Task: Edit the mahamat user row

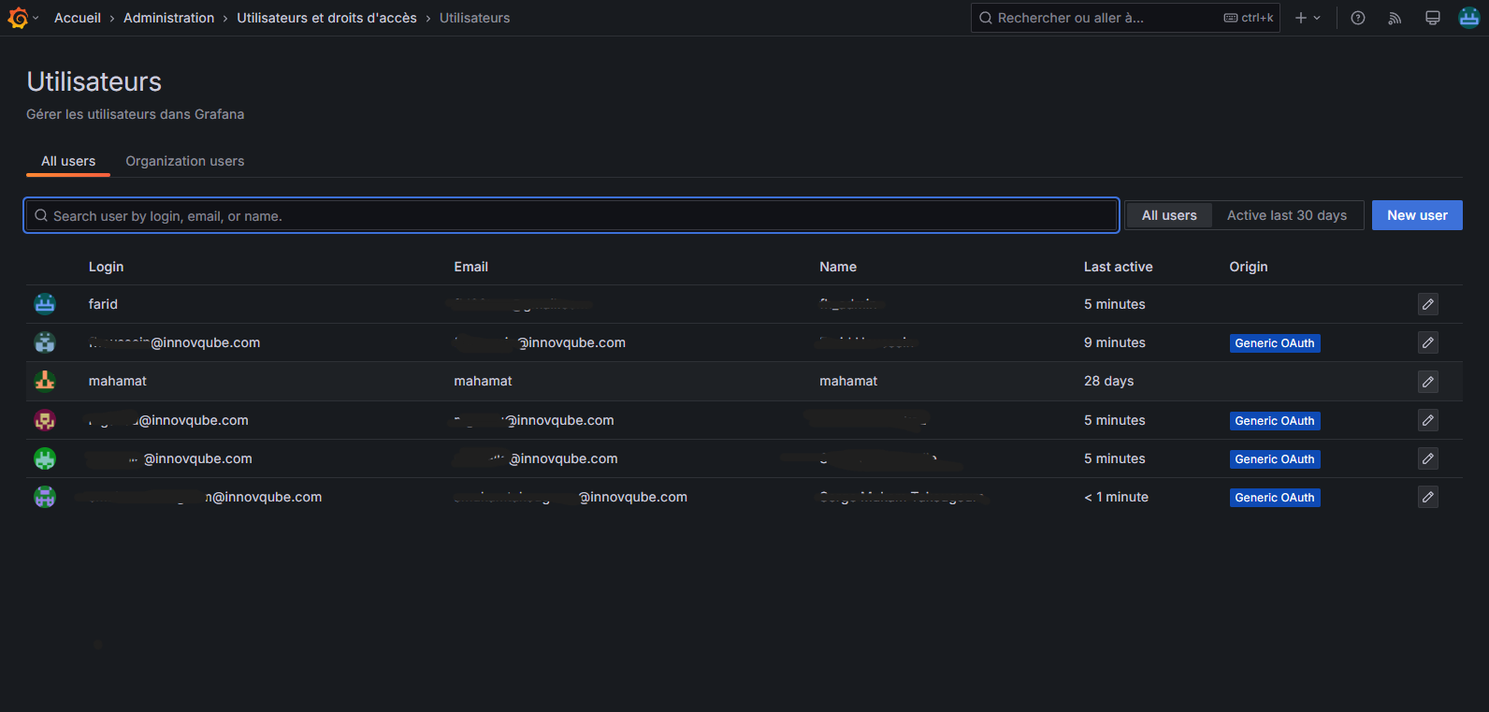Action: tap(1428, 382)
